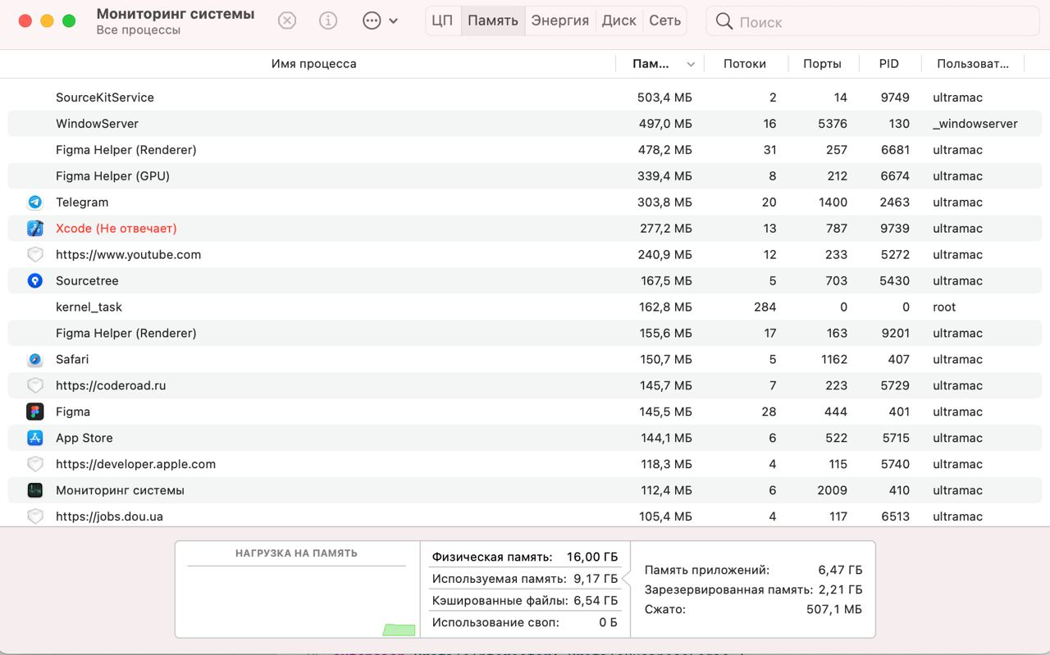Select the Мониторинг системы process row
This screenshot has width=1050, height=655.
click(x=525, y=490)
